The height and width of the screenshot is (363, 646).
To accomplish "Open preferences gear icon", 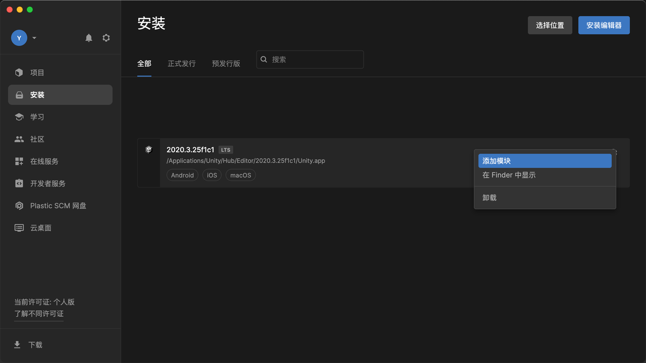I will pyautogui.click(x=106, y=38).
